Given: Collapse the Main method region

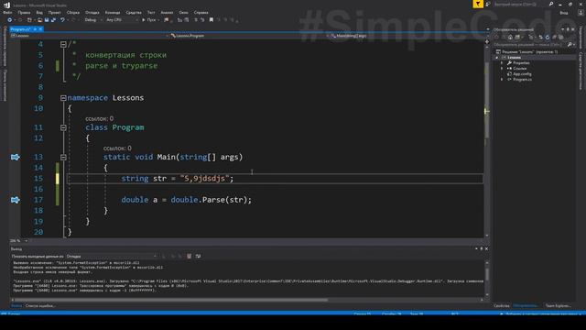Looking at the screenshot, I should (63, 157).
